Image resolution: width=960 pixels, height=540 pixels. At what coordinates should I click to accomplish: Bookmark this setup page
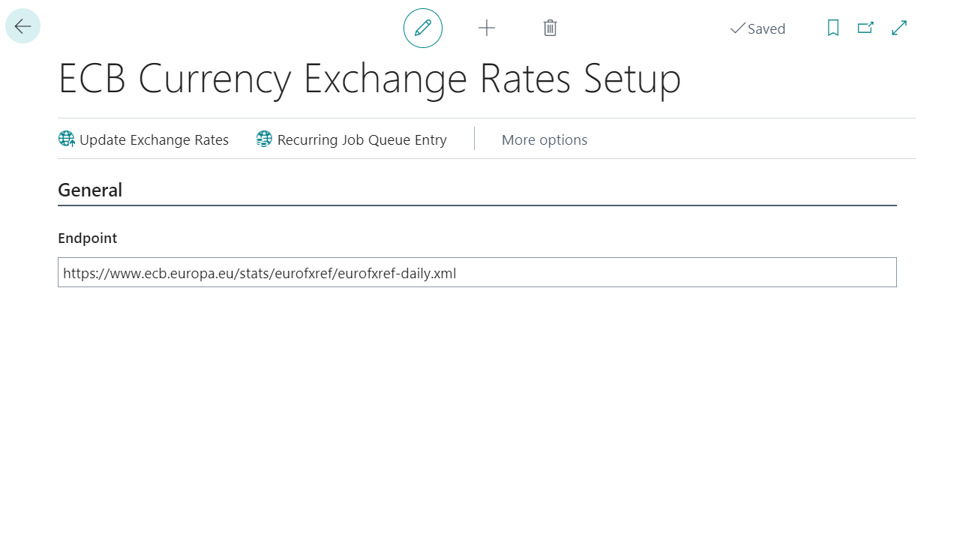point(832,28)
